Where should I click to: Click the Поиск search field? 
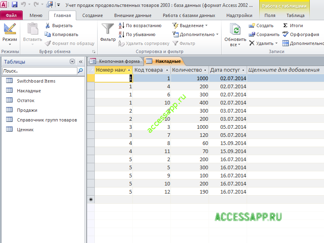coord(40,71)
